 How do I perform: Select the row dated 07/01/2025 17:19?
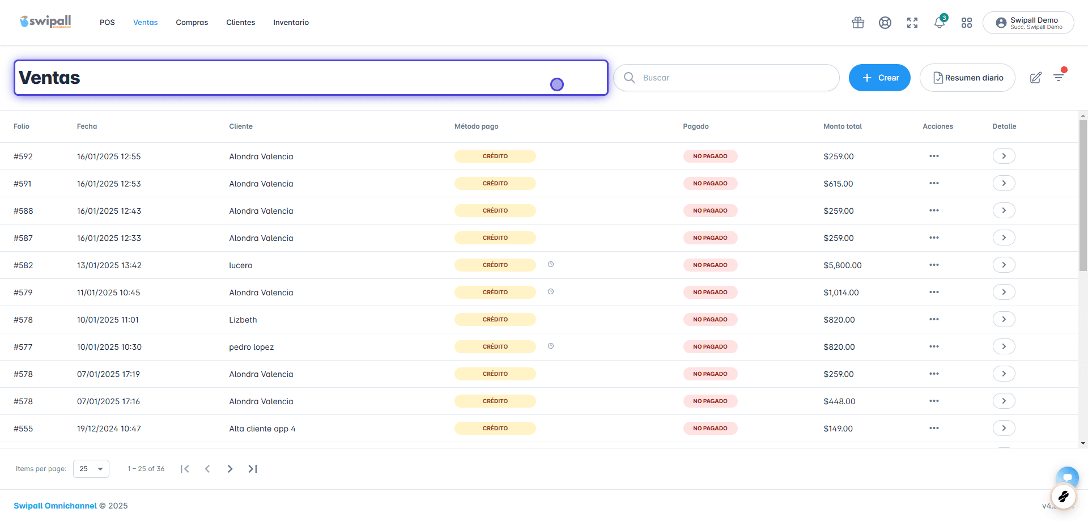[539, 374]
